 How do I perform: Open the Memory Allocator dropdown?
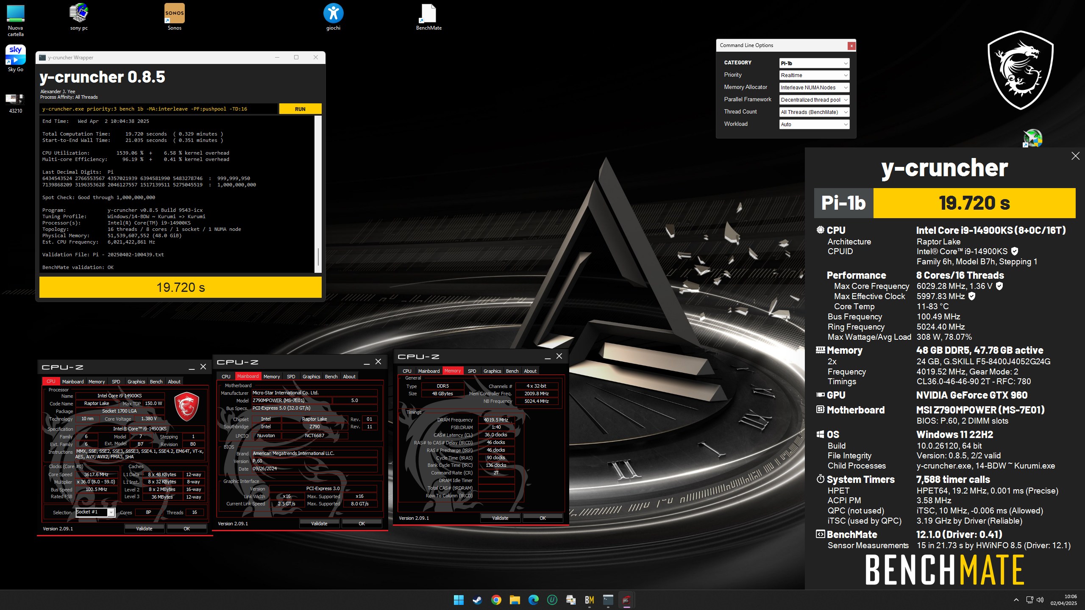[x=814, y=88]
